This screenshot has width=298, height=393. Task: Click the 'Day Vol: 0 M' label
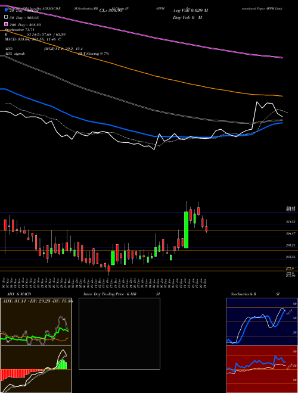pos(187,18)
